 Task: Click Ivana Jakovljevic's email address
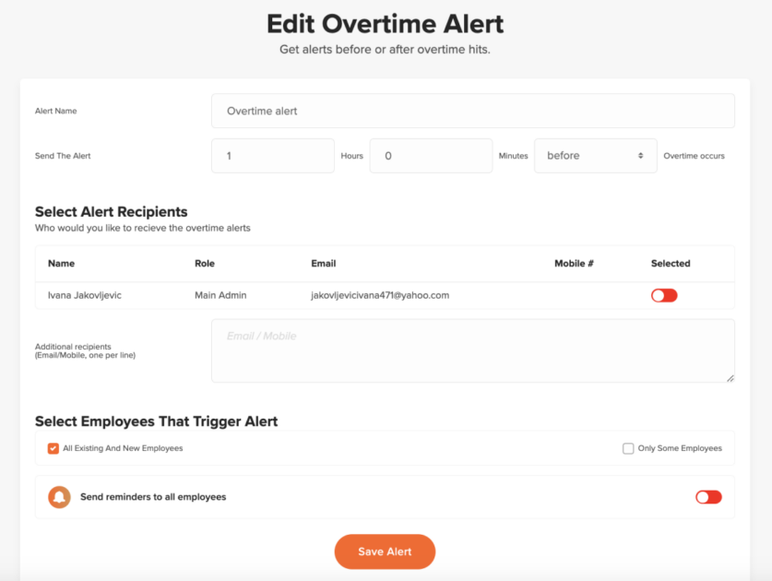point(379,295)
